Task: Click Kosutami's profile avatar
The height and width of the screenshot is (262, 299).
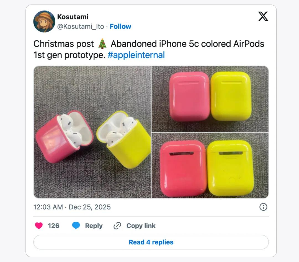Action: tap(44, 21)
